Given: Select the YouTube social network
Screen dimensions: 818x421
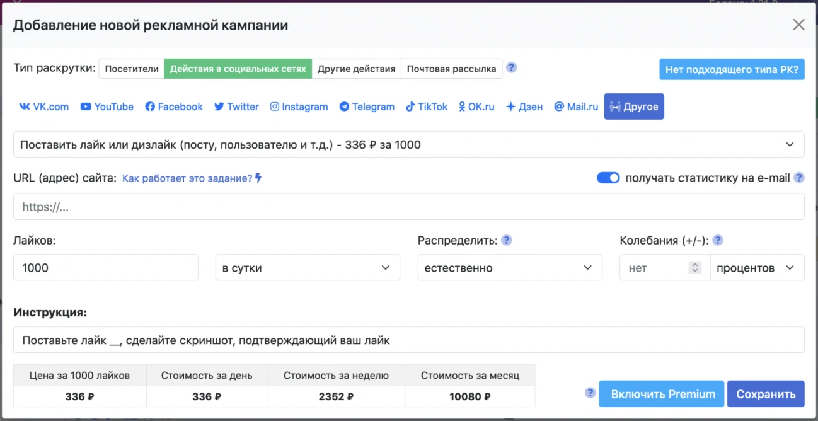Looking at the screenshot, I should click(107, 107).
